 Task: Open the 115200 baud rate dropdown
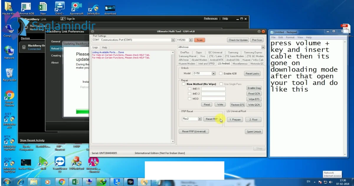(x=191, y=40)
